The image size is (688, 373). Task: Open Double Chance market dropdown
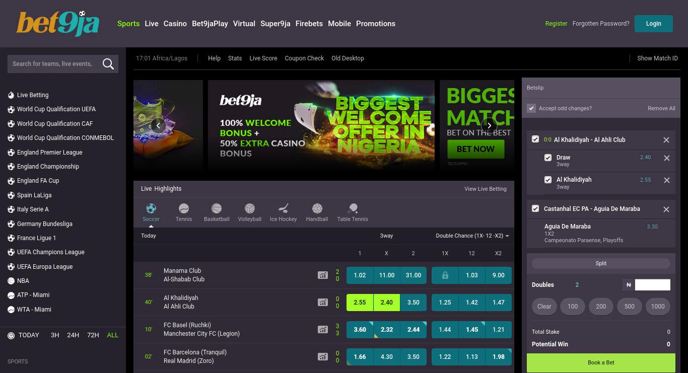pyautogui.click(x=472, y=236)
